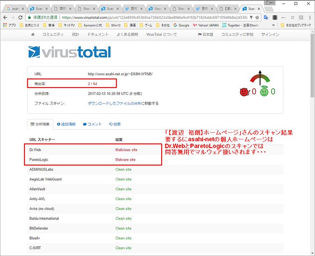Click the browser forward arrow
Image resolution: width=315 pixels, height=256 pixels.
tap(13, 18)
